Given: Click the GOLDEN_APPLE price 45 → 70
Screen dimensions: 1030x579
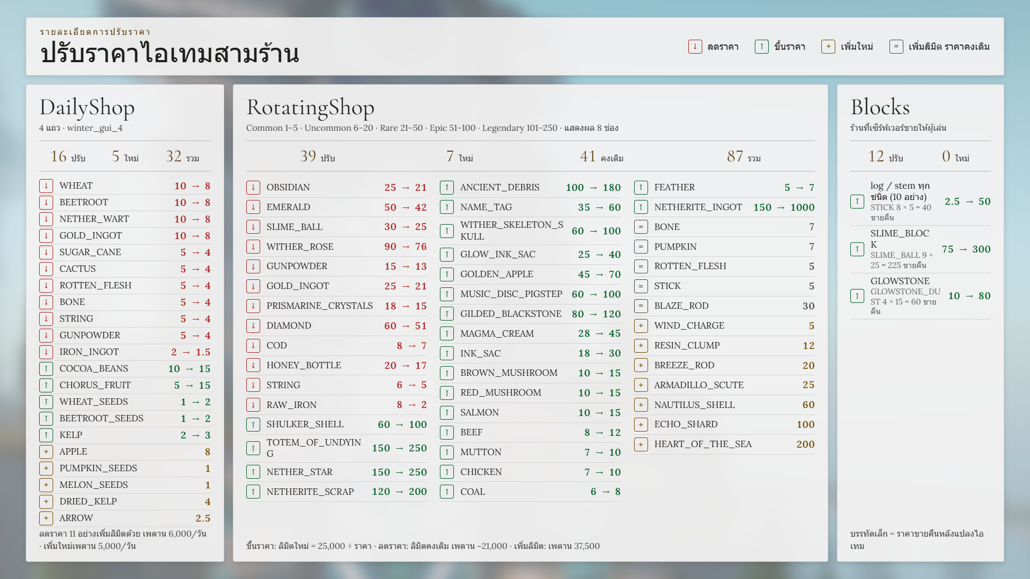Looking at the screenshot, I should point(599,274).
